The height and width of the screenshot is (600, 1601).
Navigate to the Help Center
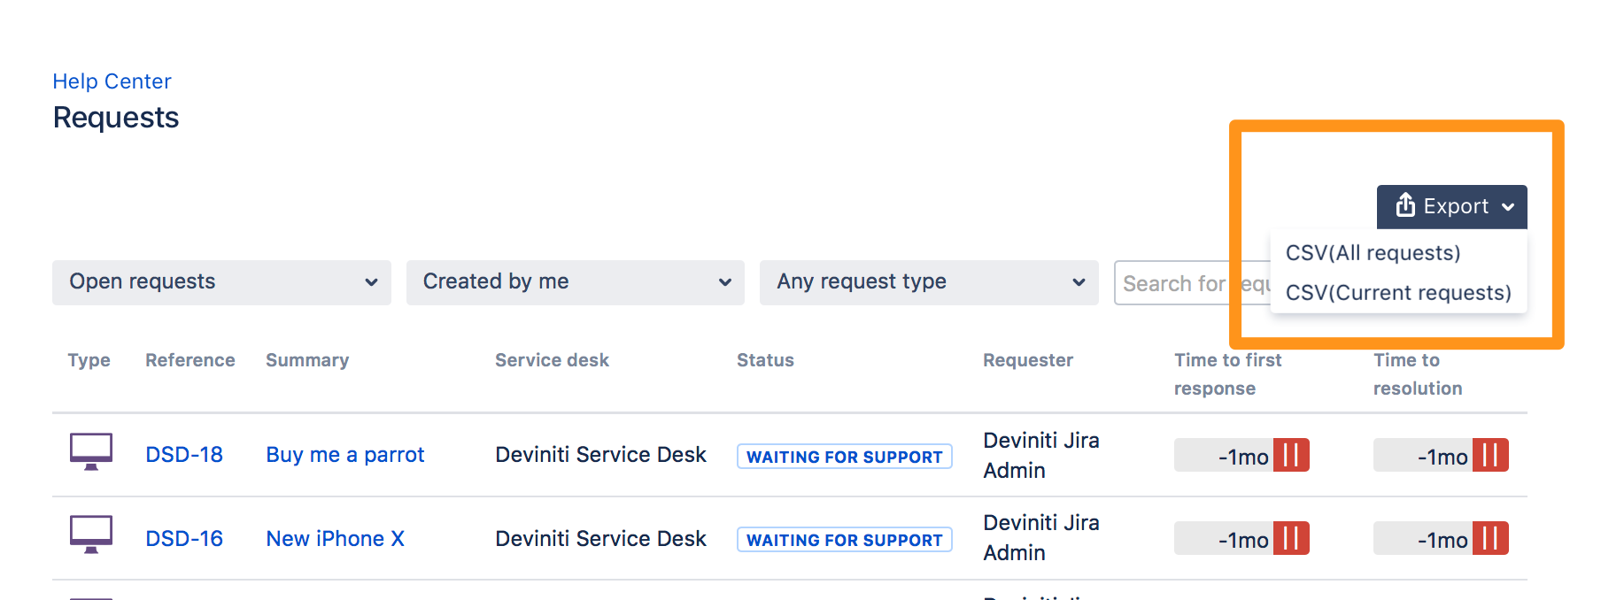tap(112, 81)
